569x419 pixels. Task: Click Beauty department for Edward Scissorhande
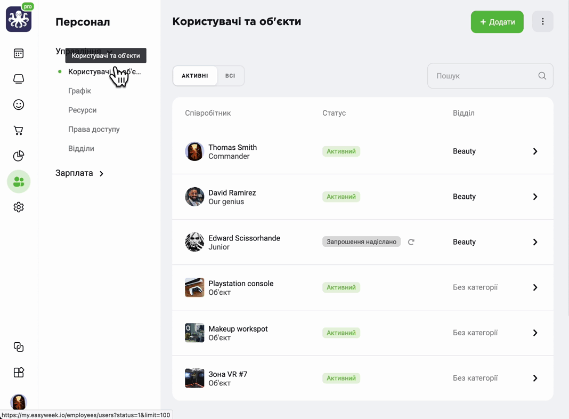(464, 242)
